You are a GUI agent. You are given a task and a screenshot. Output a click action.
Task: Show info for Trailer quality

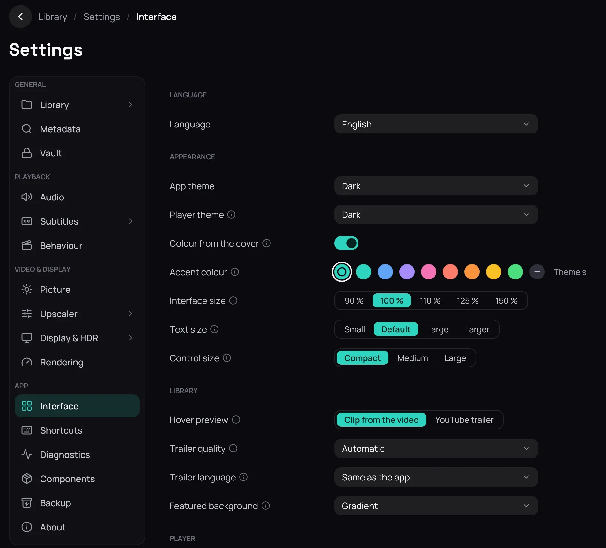[x=233, y=448]
